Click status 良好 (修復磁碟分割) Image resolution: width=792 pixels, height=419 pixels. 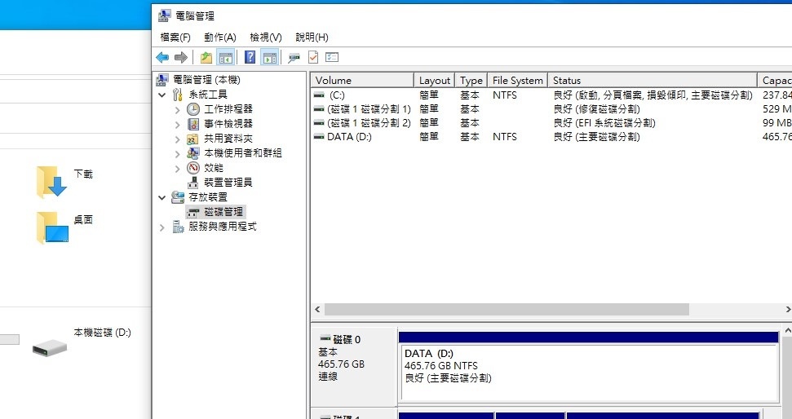coord(596,108)
